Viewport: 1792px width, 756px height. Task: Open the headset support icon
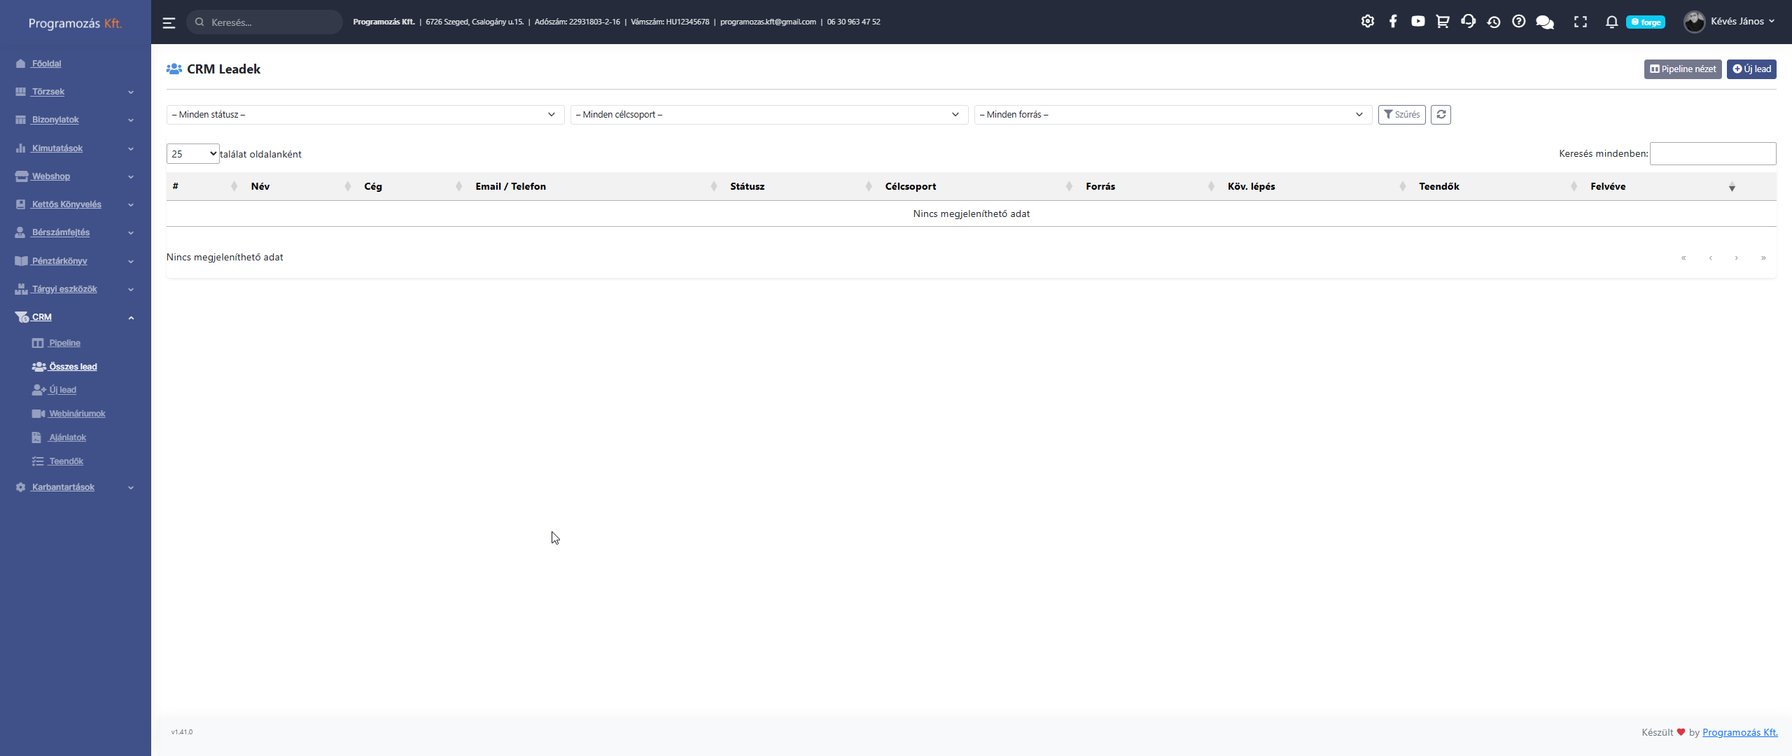pyautogui.click(x=1468, y=22)
